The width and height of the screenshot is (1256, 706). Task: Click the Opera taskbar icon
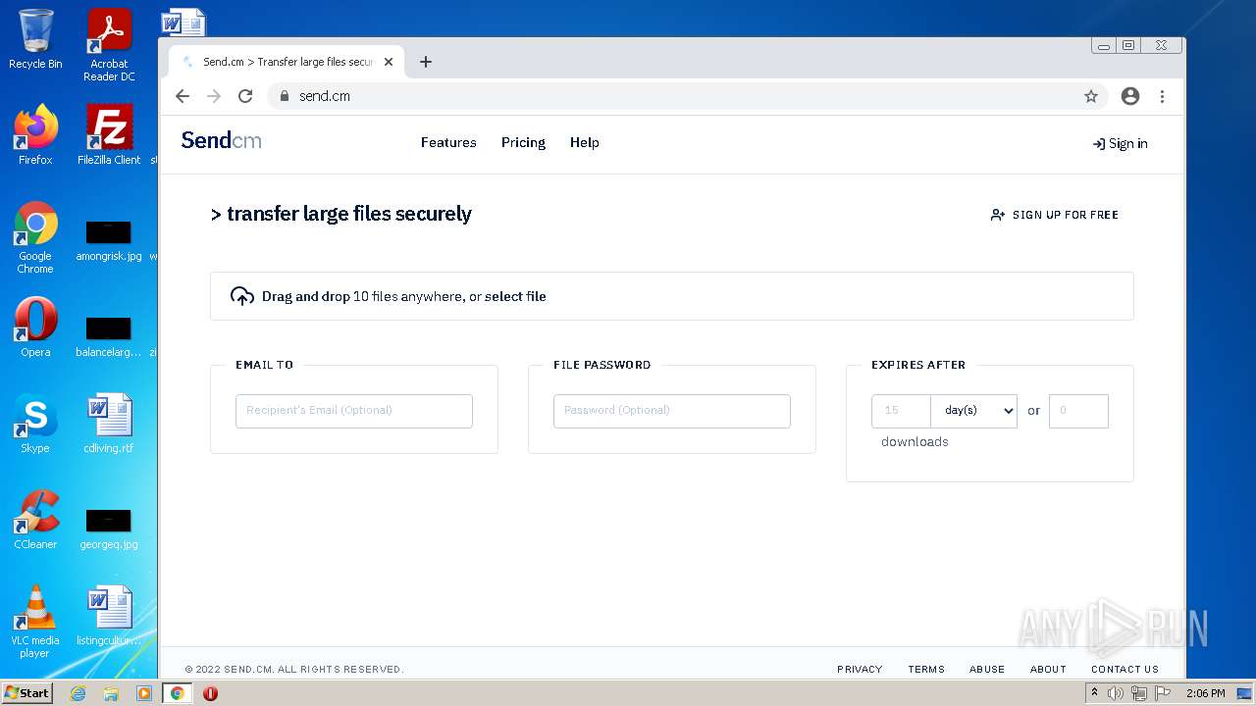click(210, 693)
